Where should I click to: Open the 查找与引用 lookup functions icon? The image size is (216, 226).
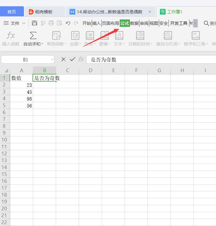point(168,35)
